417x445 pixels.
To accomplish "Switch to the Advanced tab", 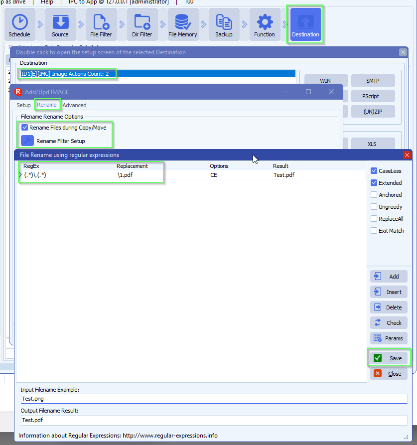I will click(x=74, y=105).
